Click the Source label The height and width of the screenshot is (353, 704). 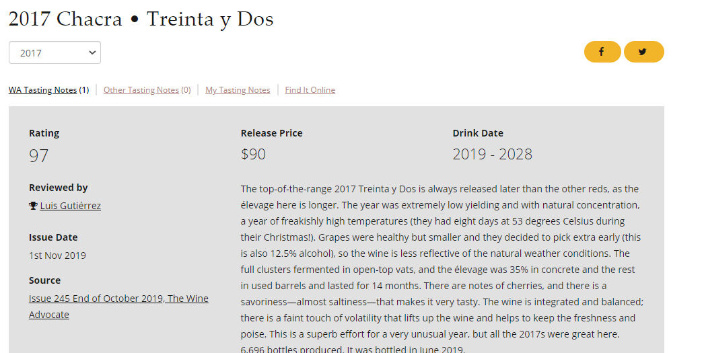(x=44, y=280)
